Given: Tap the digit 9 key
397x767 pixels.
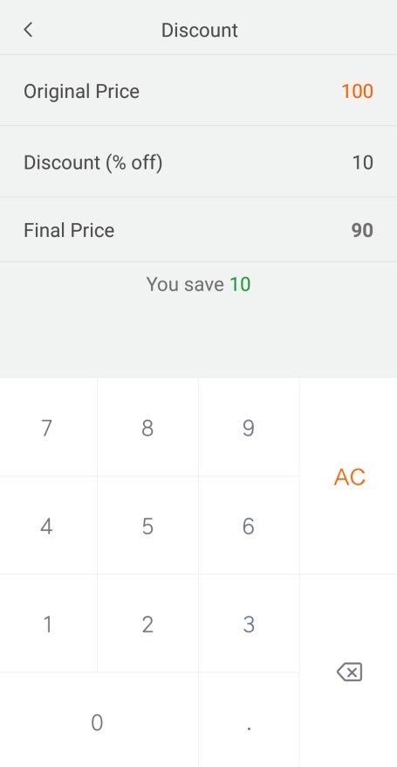Looking at the screenshot, I should pyautogui.click(x=249, y=428).
